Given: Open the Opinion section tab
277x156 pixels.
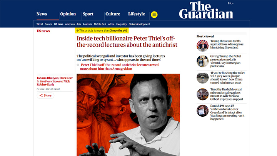Looking at the screenshot, I should (x=67, y=14).
